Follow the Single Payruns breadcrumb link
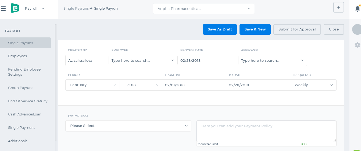The height and width of the screenshot is (151, 361). point(76,9)
